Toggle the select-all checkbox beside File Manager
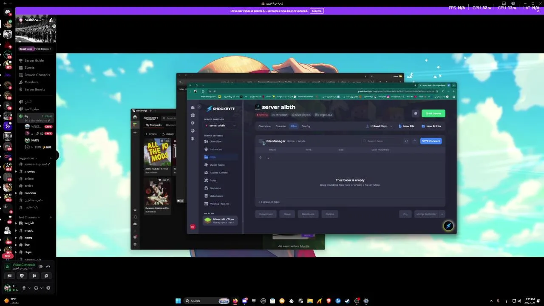This screenshot has height=306, width=544. [x=261, y=141]
